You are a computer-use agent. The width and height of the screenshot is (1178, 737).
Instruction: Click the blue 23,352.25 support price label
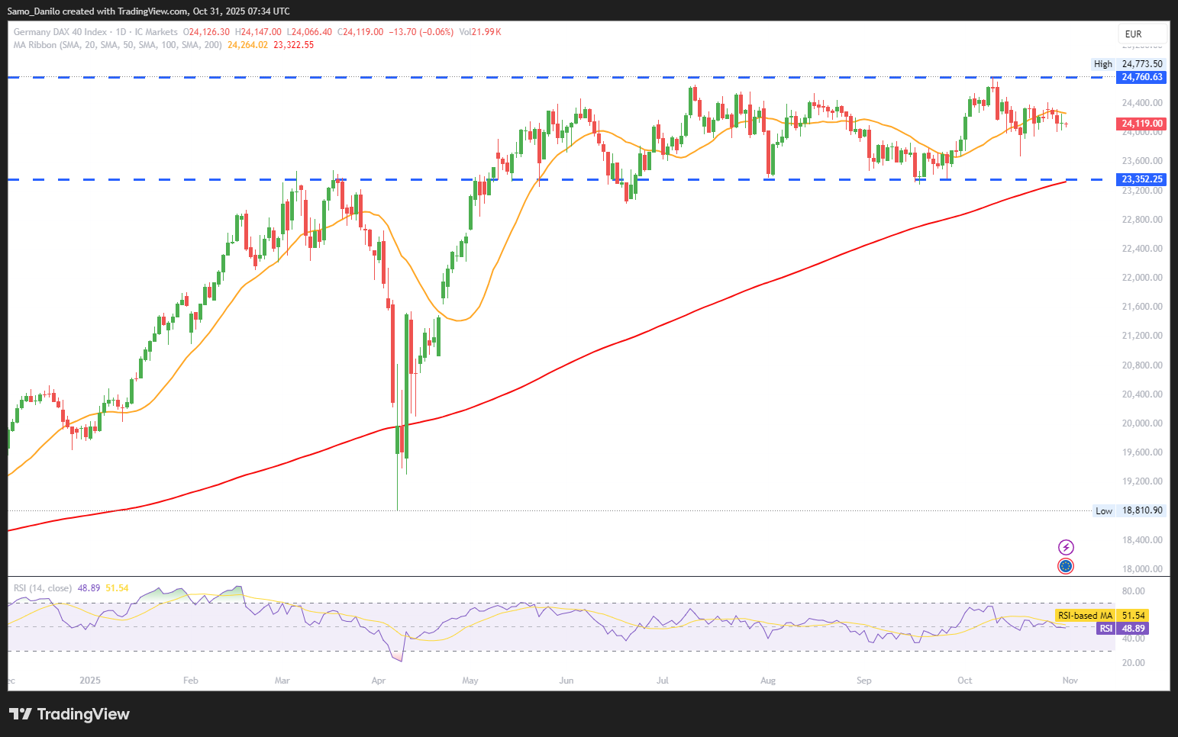tap(1141, 179)
